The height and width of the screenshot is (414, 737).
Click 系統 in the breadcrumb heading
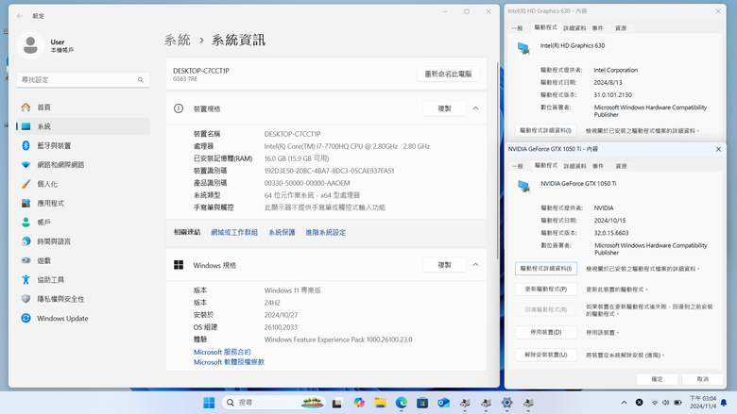click(178, 41)
